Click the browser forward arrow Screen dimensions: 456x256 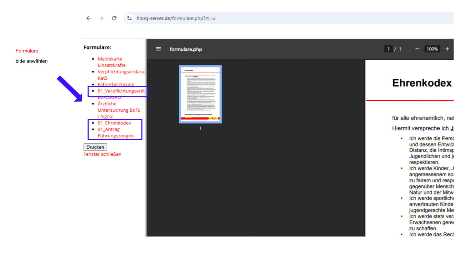(102, 18)
